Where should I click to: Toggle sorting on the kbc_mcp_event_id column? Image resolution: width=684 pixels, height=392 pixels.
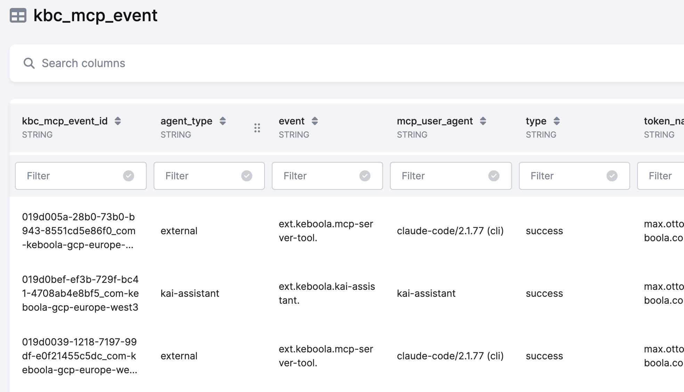click(118, 121)
